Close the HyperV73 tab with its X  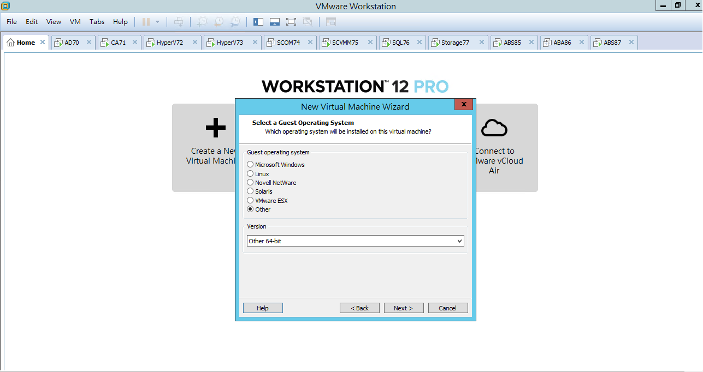(255, 42)
